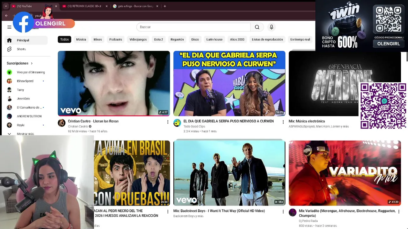Open options for Lloran las Rosas video

click(168, 122)
